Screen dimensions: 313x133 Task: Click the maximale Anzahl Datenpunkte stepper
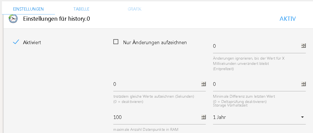coord(203,117)
